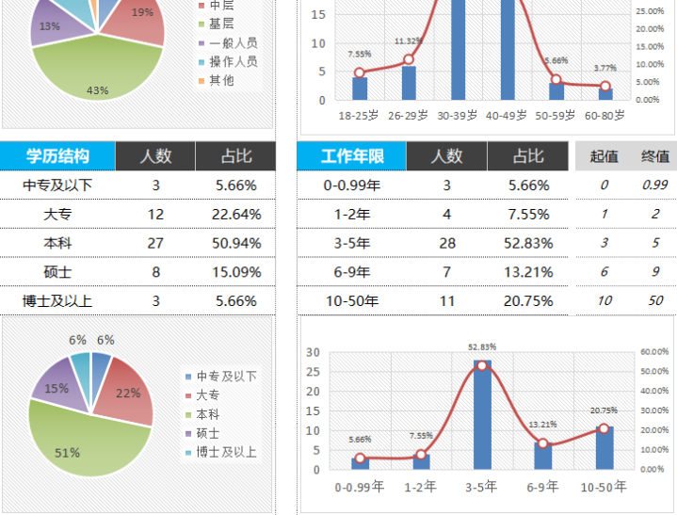This screenshot has width=677, height=515.
Task: Select the 中专及以下 table row label
Action: pyautogui.click(x=57, y=185)
